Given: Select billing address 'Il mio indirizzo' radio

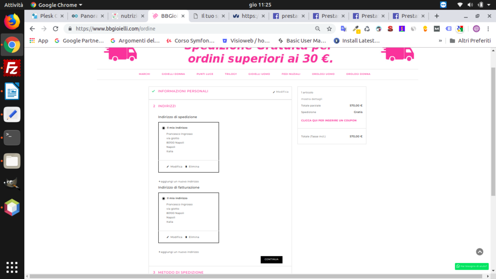Looking at the screenshot, I should [x=164, y=199].
